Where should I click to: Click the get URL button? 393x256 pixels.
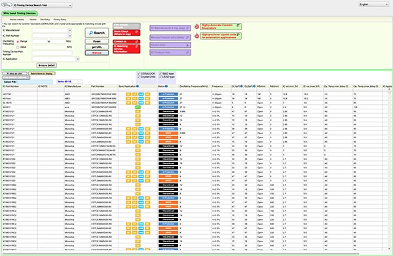point(97,47)
